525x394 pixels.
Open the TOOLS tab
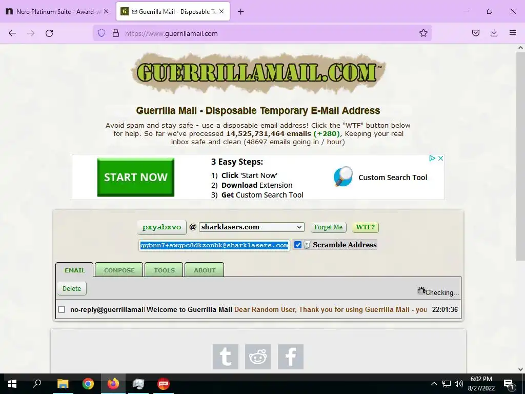164,270
